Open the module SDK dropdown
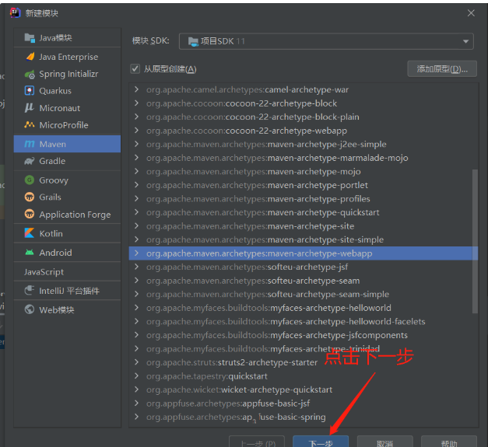This screenshot has height=447, width=488. [326, 41]
